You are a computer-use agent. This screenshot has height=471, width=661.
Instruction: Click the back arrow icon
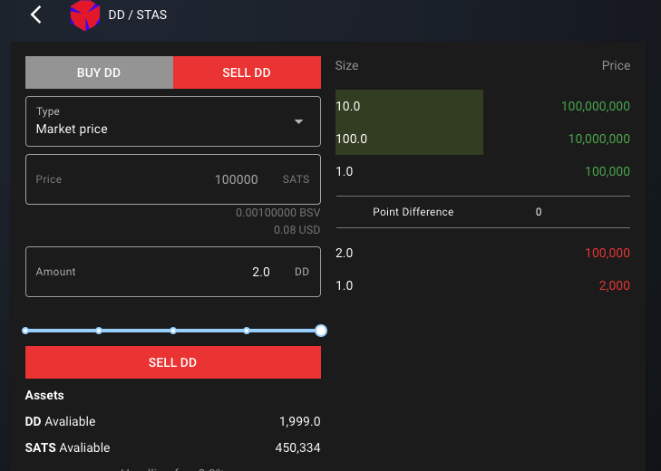[36, 15]
